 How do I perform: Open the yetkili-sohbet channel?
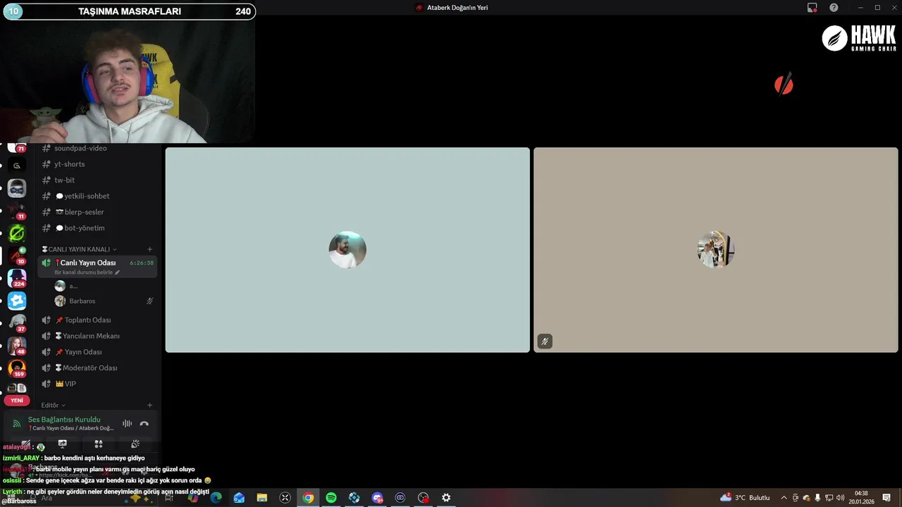[x=97, y=196]
